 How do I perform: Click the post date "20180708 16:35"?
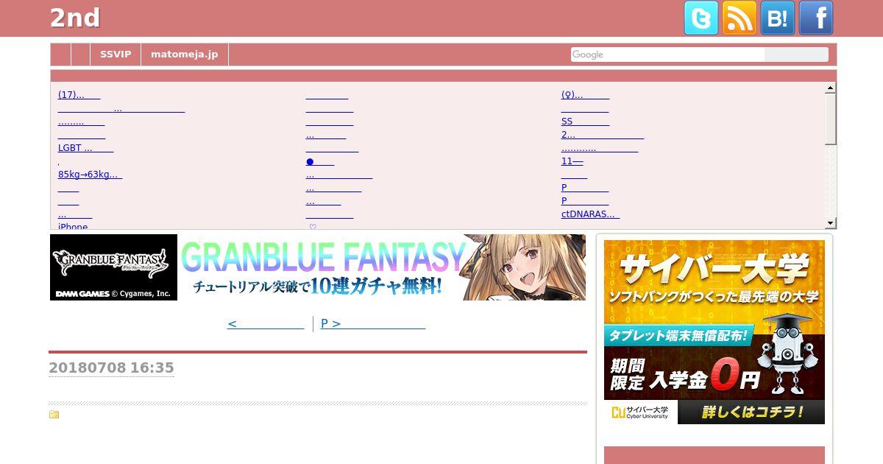111,368
